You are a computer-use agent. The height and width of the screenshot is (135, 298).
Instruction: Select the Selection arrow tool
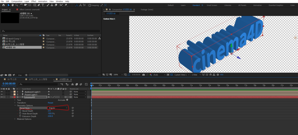click(9, 5)
